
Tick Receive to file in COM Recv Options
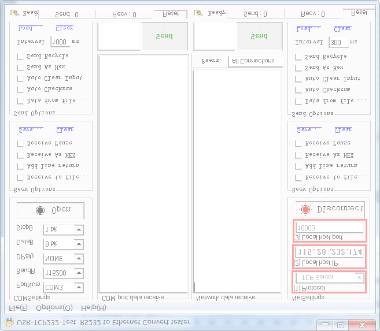(20, 178)
